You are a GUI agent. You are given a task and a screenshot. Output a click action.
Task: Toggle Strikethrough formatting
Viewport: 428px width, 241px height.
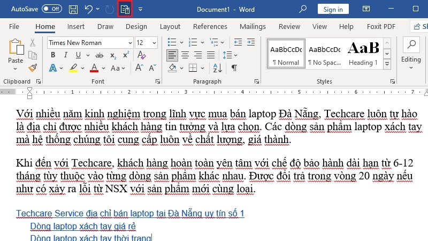(x=100, y=56)
